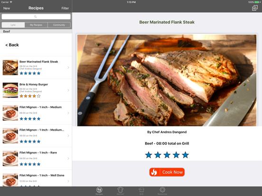Tap the Beer Marinated Flank Steak thumbnail
The image size is (262, 196).
[10, 68]
